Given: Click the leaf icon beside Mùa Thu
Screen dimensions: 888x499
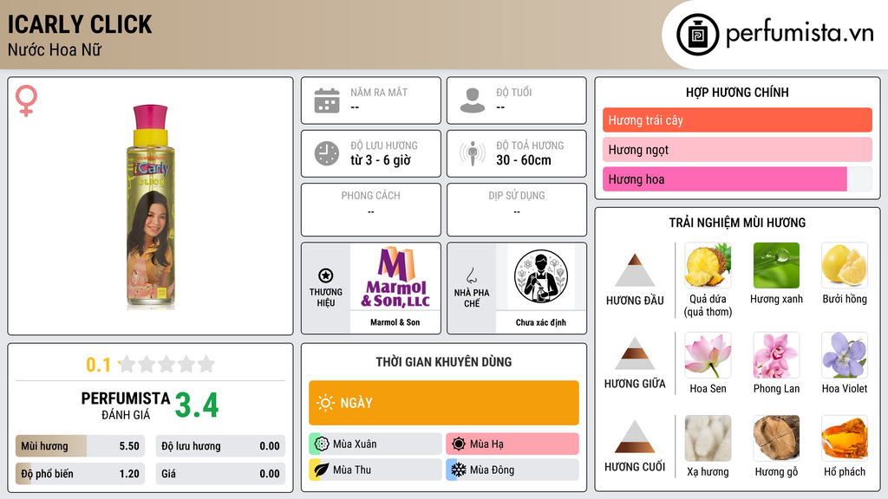Looking at the screenshot, I should tap(322, 470).
